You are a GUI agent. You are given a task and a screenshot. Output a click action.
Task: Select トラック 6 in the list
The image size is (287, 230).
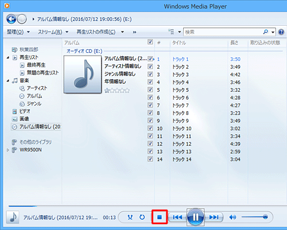pos(180,98)
